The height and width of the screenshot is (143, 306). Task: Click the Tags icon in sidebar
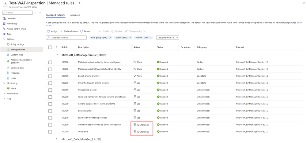pos(5,34)
